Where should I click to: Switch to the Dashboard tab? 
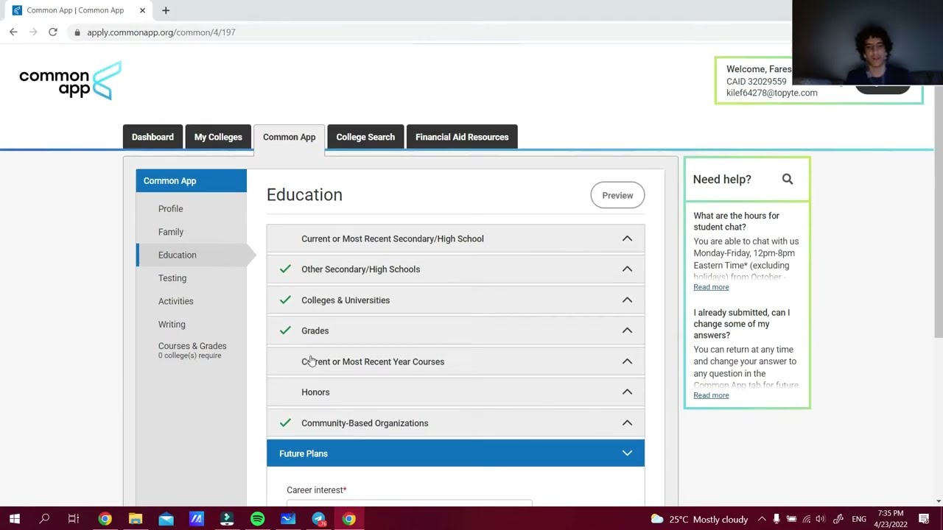point(153,137)
